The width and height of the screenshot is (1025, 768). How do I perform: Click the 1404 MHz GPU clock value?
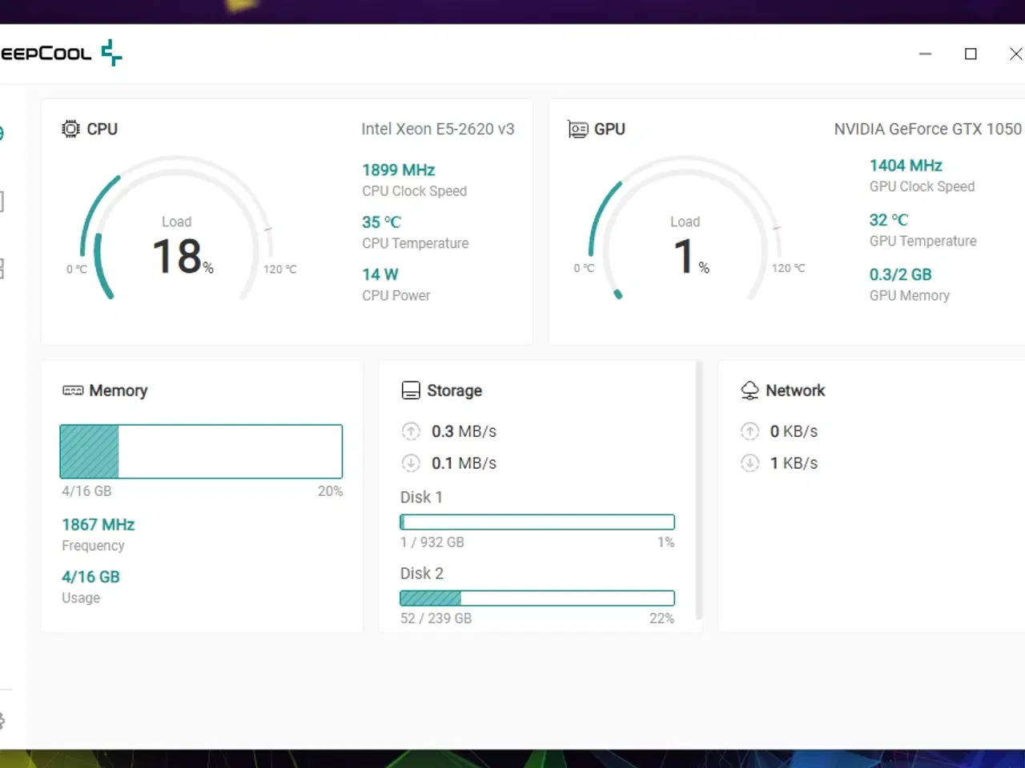(x=906, y=165)
